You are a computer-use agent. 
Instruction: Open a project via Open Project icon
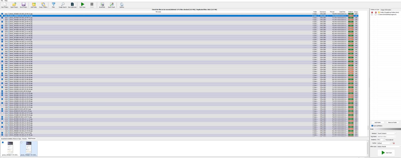14,5
